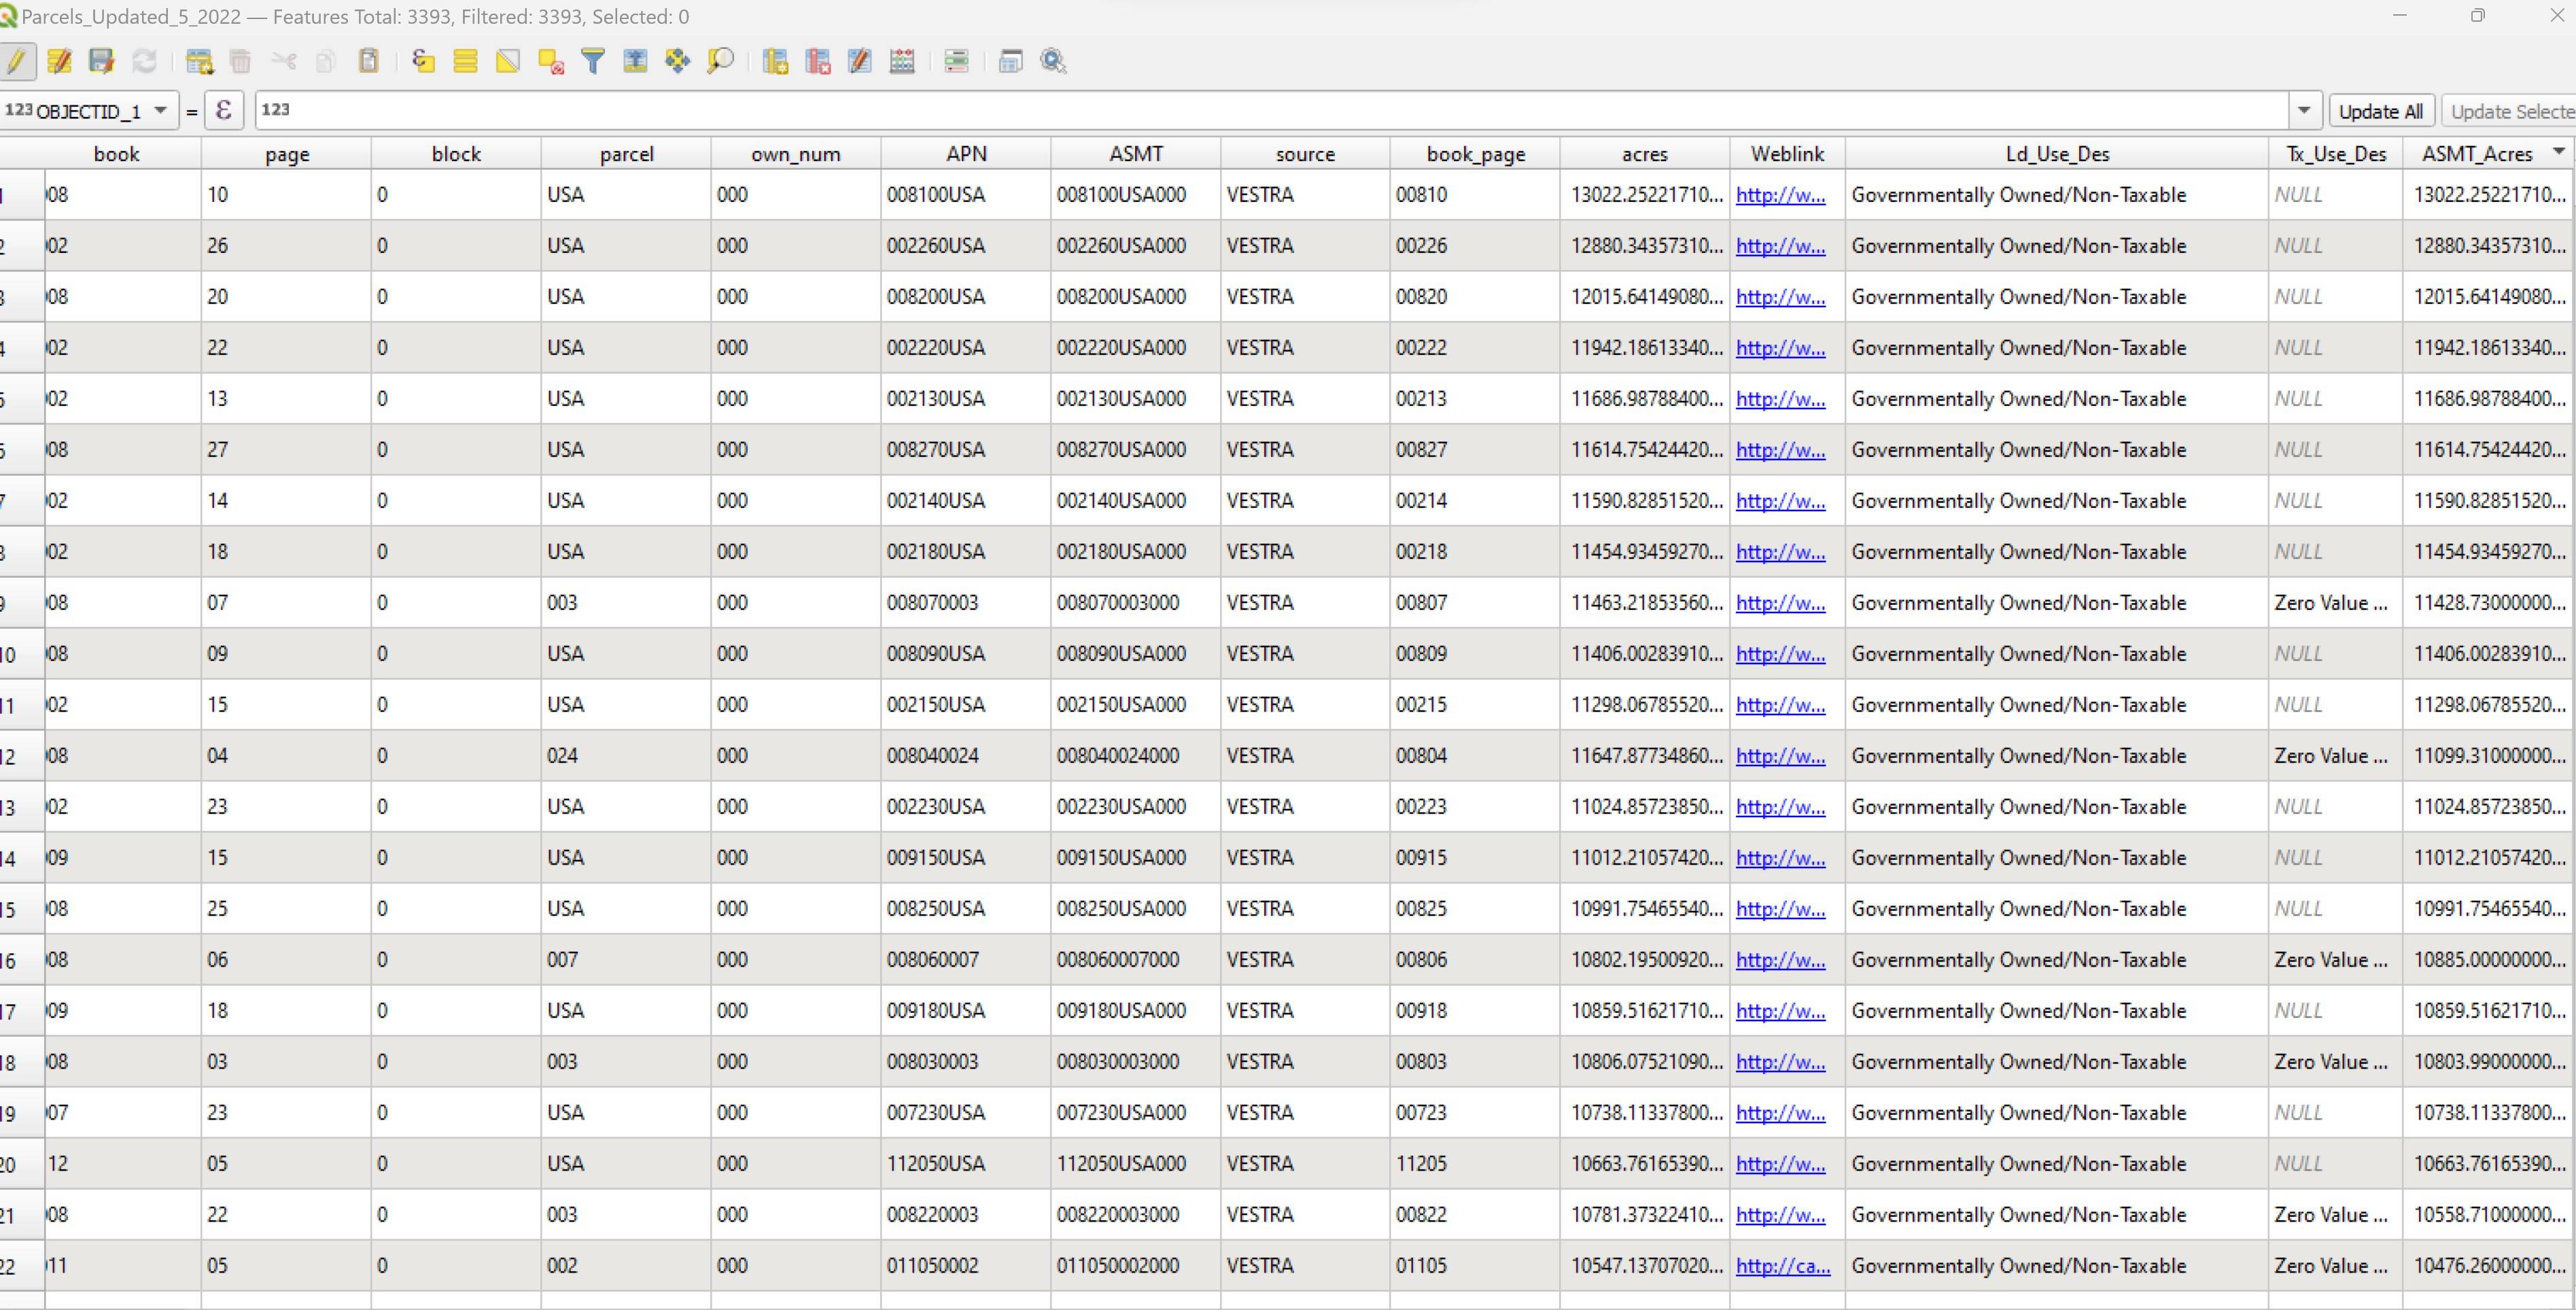
Task: Reload the attribute table
Action: (x=144, y=61)
